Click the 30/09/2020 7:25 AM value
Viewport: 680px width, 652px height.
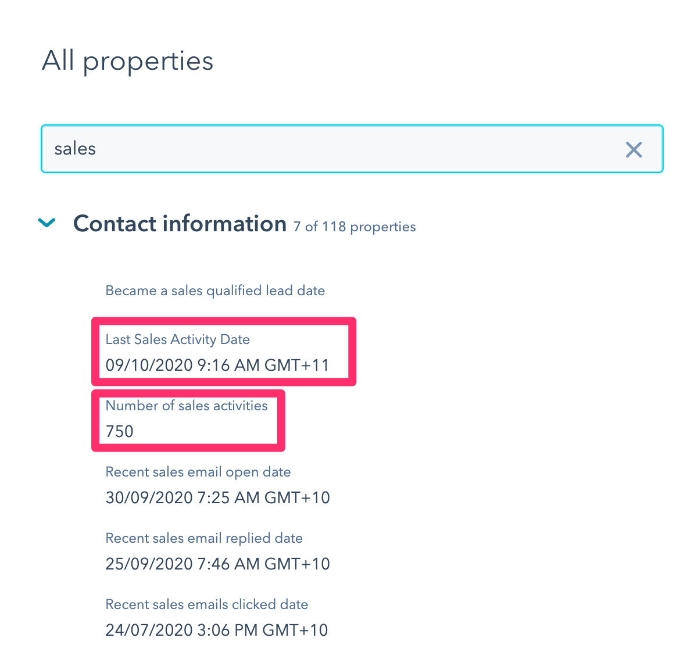(x=217, y=497)
